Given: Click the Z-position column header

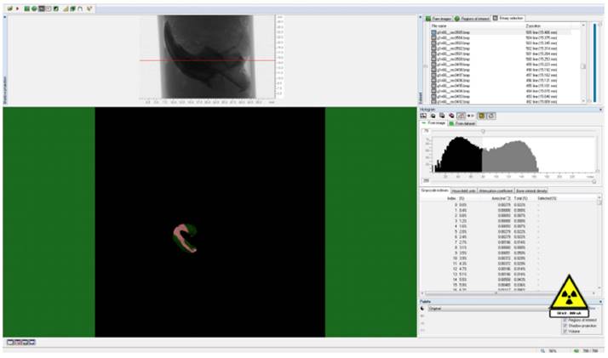Looking at the screenshot, I should (x=533, y=26).
